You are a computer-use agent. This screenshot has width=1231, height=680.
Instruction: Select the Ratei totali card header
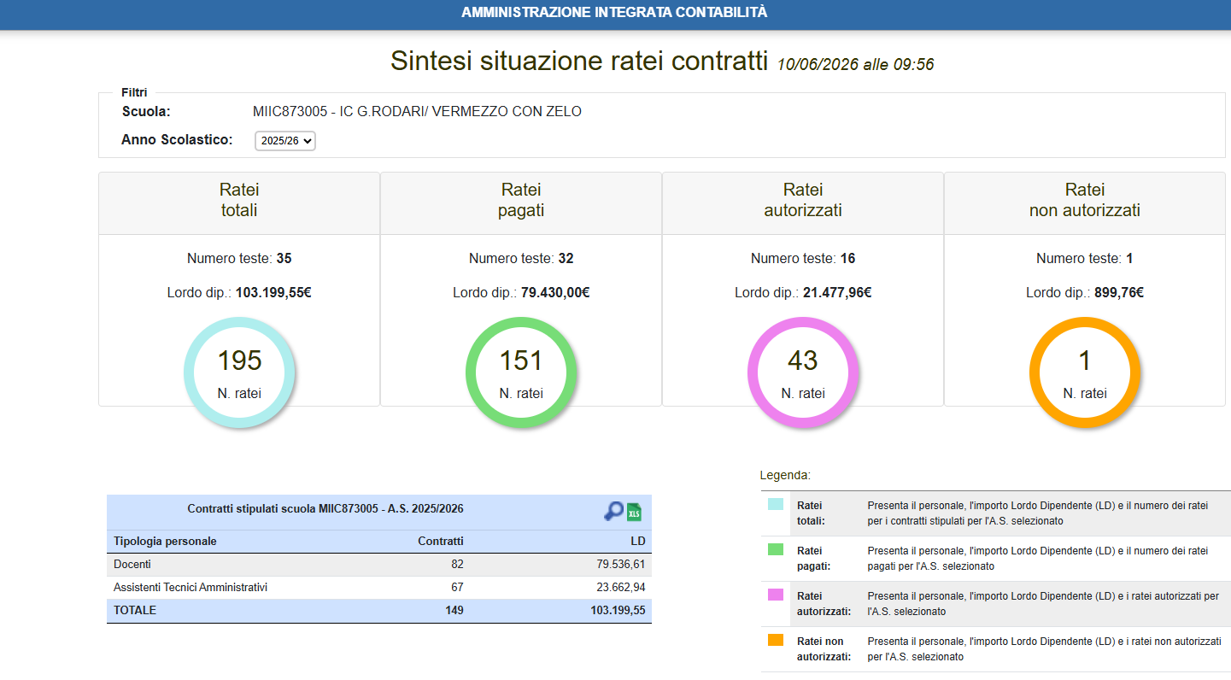(239, 203)
